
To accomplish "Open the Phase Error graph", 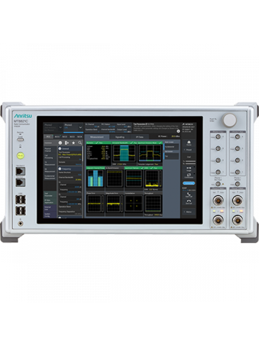I will coord(95,204).
